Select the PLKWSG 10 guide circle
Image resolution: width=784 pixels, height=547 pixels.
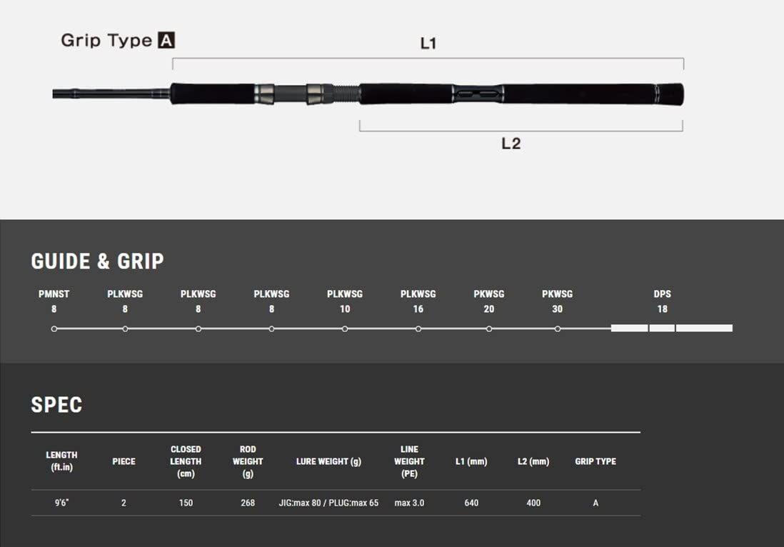[345, 328]
